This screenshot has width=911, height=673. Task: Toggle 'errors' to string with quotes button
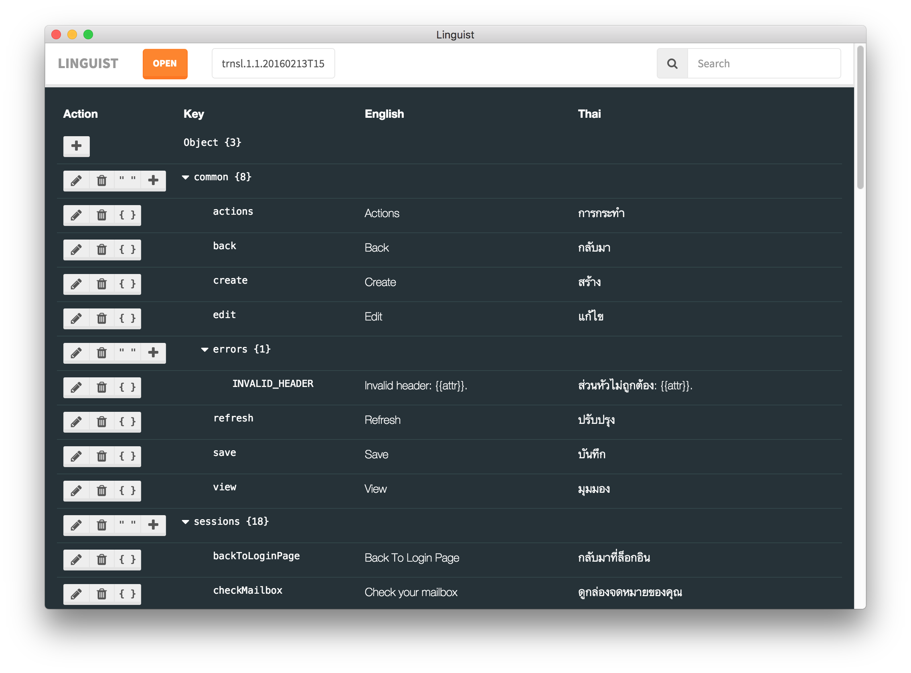pos(127,353)
